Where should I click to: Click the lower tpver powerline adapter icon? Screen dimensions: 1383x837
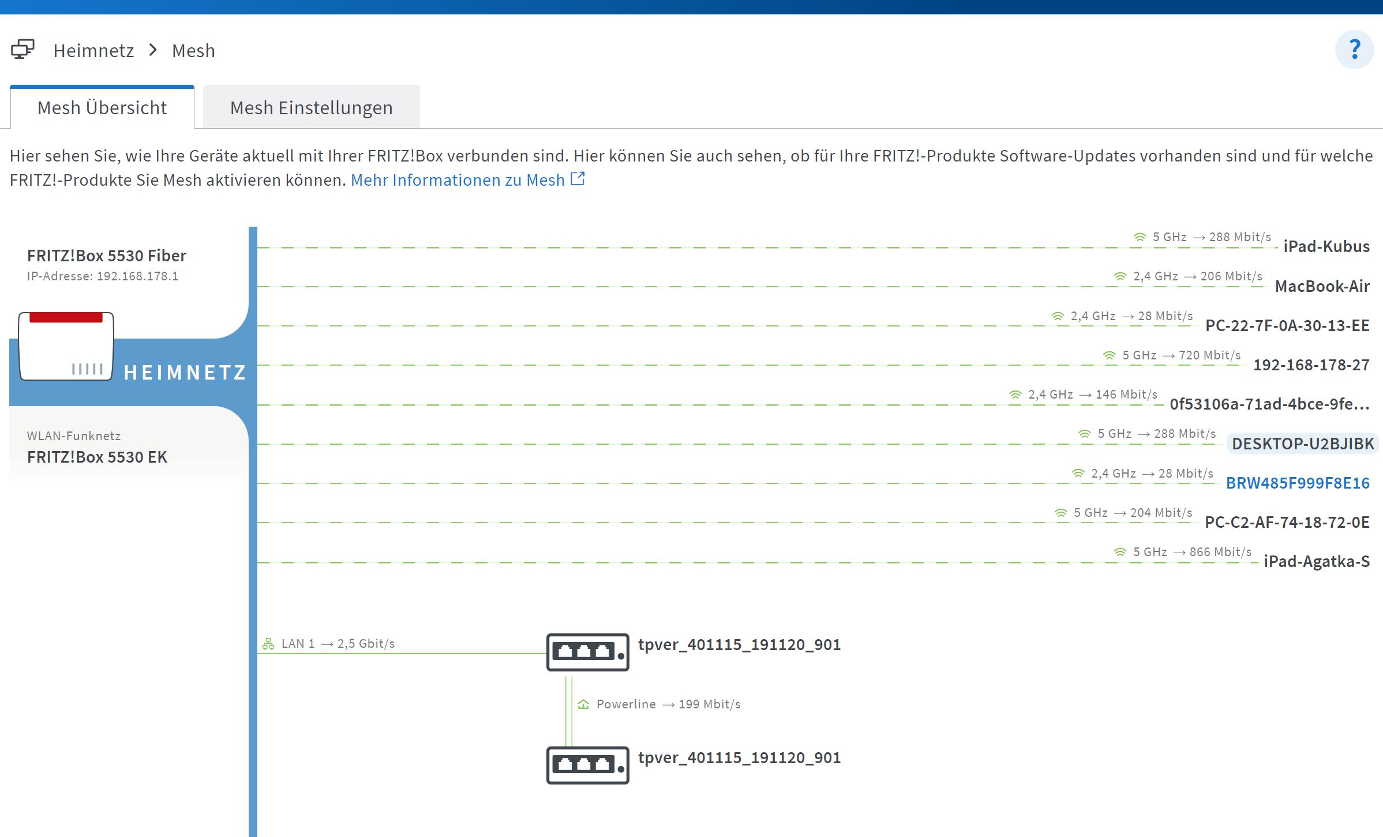coord(587,765)
